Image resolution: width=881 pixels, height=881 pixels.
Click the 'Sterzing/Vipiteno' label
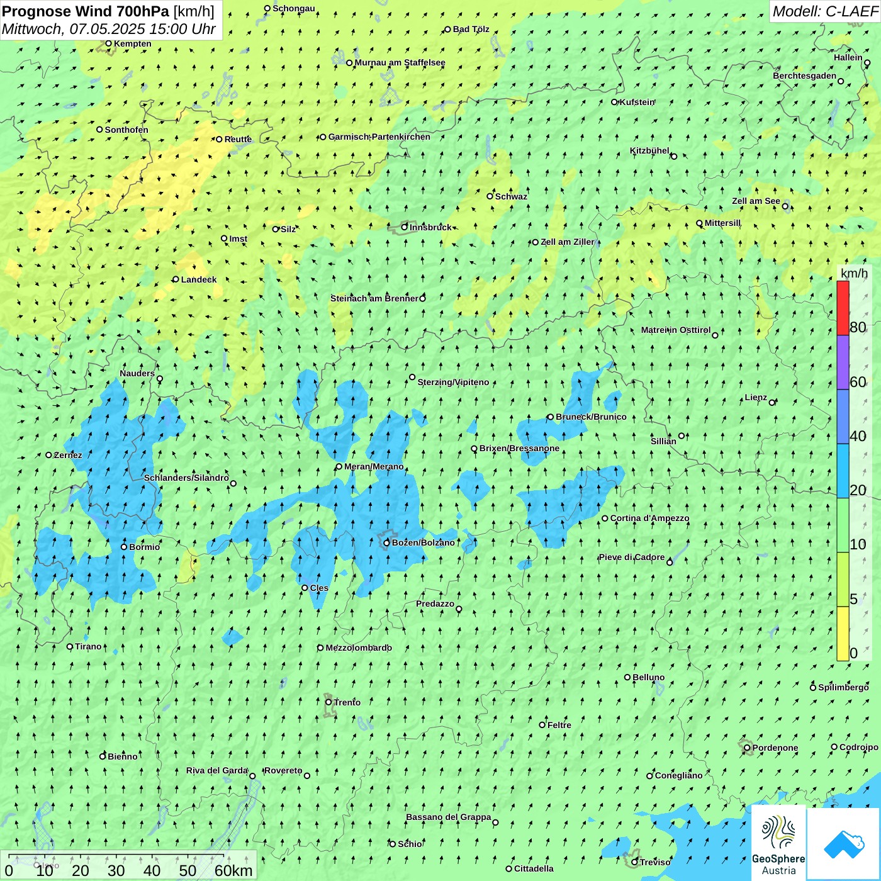(453, 382)
